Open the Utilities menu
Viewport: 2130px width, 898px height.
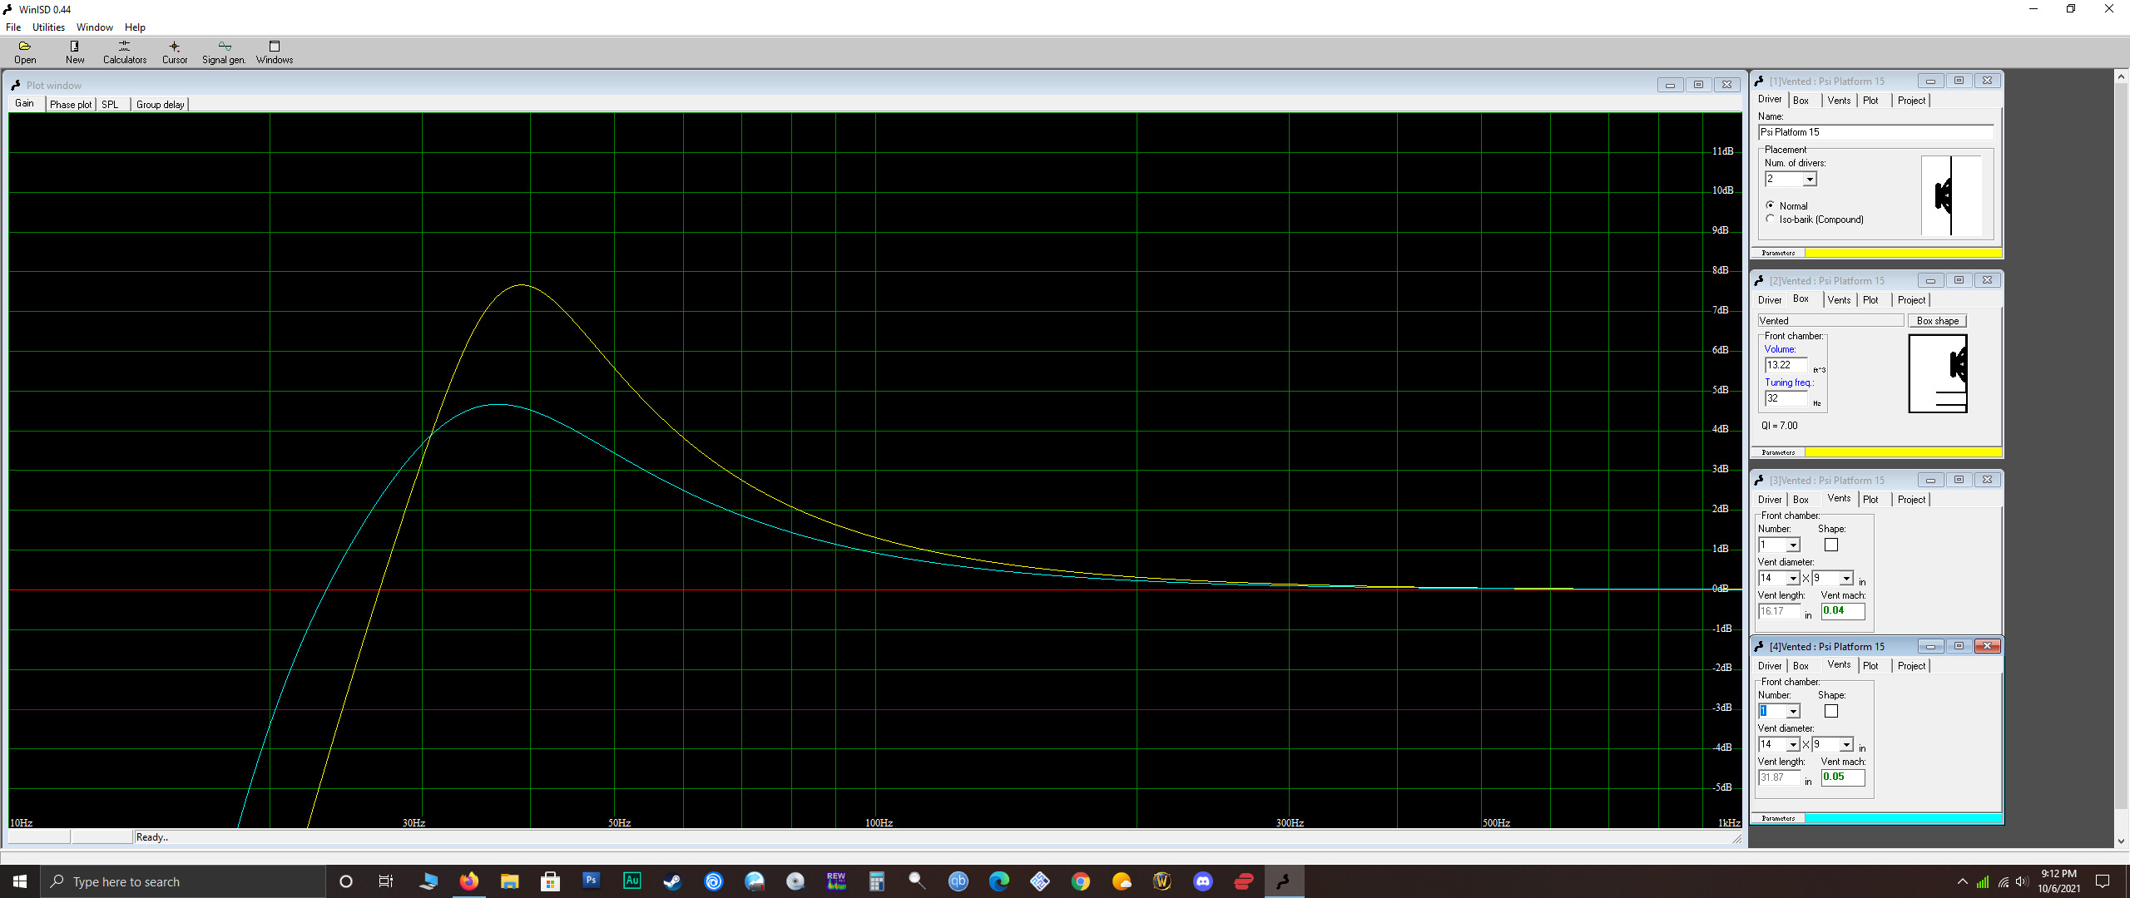tap(48, 27)
